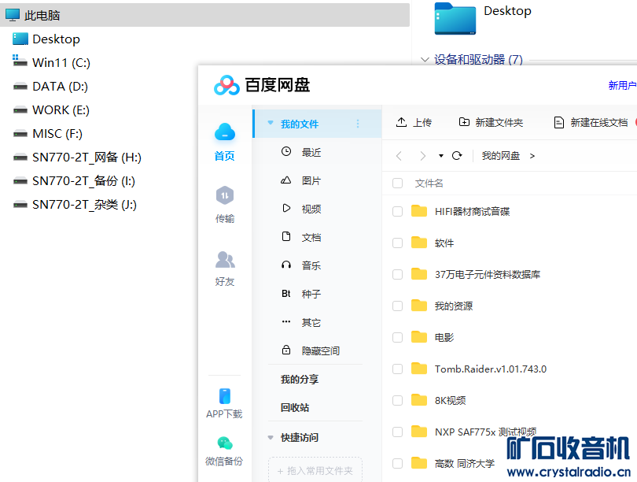Click the Bt icon beside 种子

286,294
